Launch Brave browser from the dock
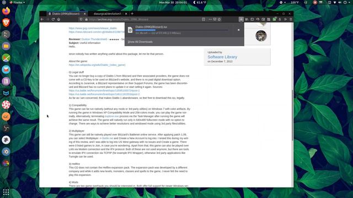 pos(6,23)
